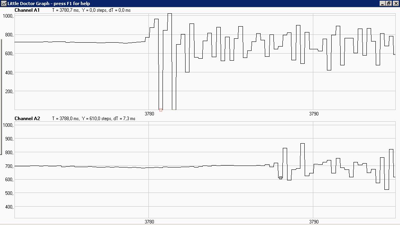Click the 3780 time label under Channel A1
The width and height of the screenshot is (400, 225).
pyautogui.click(x=149, y=114)
